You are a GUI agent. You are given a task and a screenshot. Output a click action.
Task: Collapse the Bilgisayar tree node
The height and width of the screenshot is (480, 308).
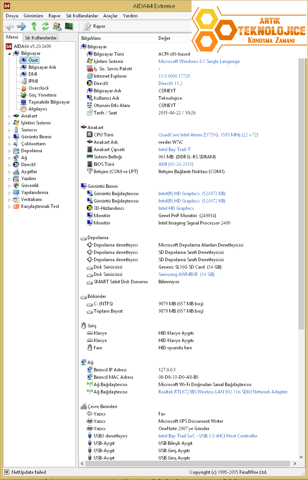pyautogui.click(x=10, y=54)
